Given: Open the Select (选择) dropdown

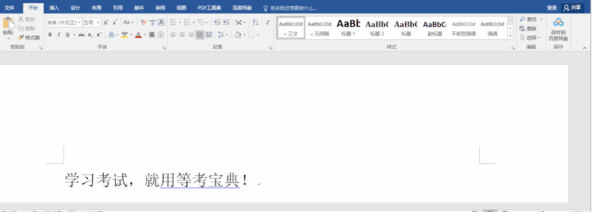Looking at the screenshot, I should [530, 37].
